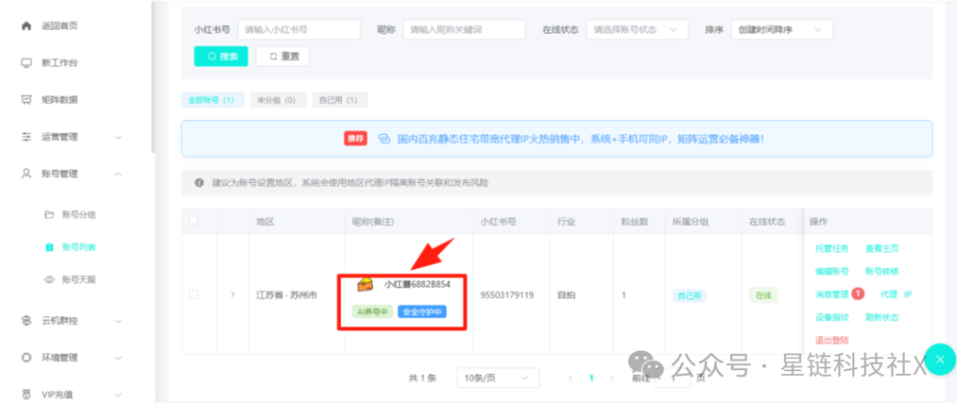
Task: Switch to 全部账号 (1) tab
Action: (212, 100)
